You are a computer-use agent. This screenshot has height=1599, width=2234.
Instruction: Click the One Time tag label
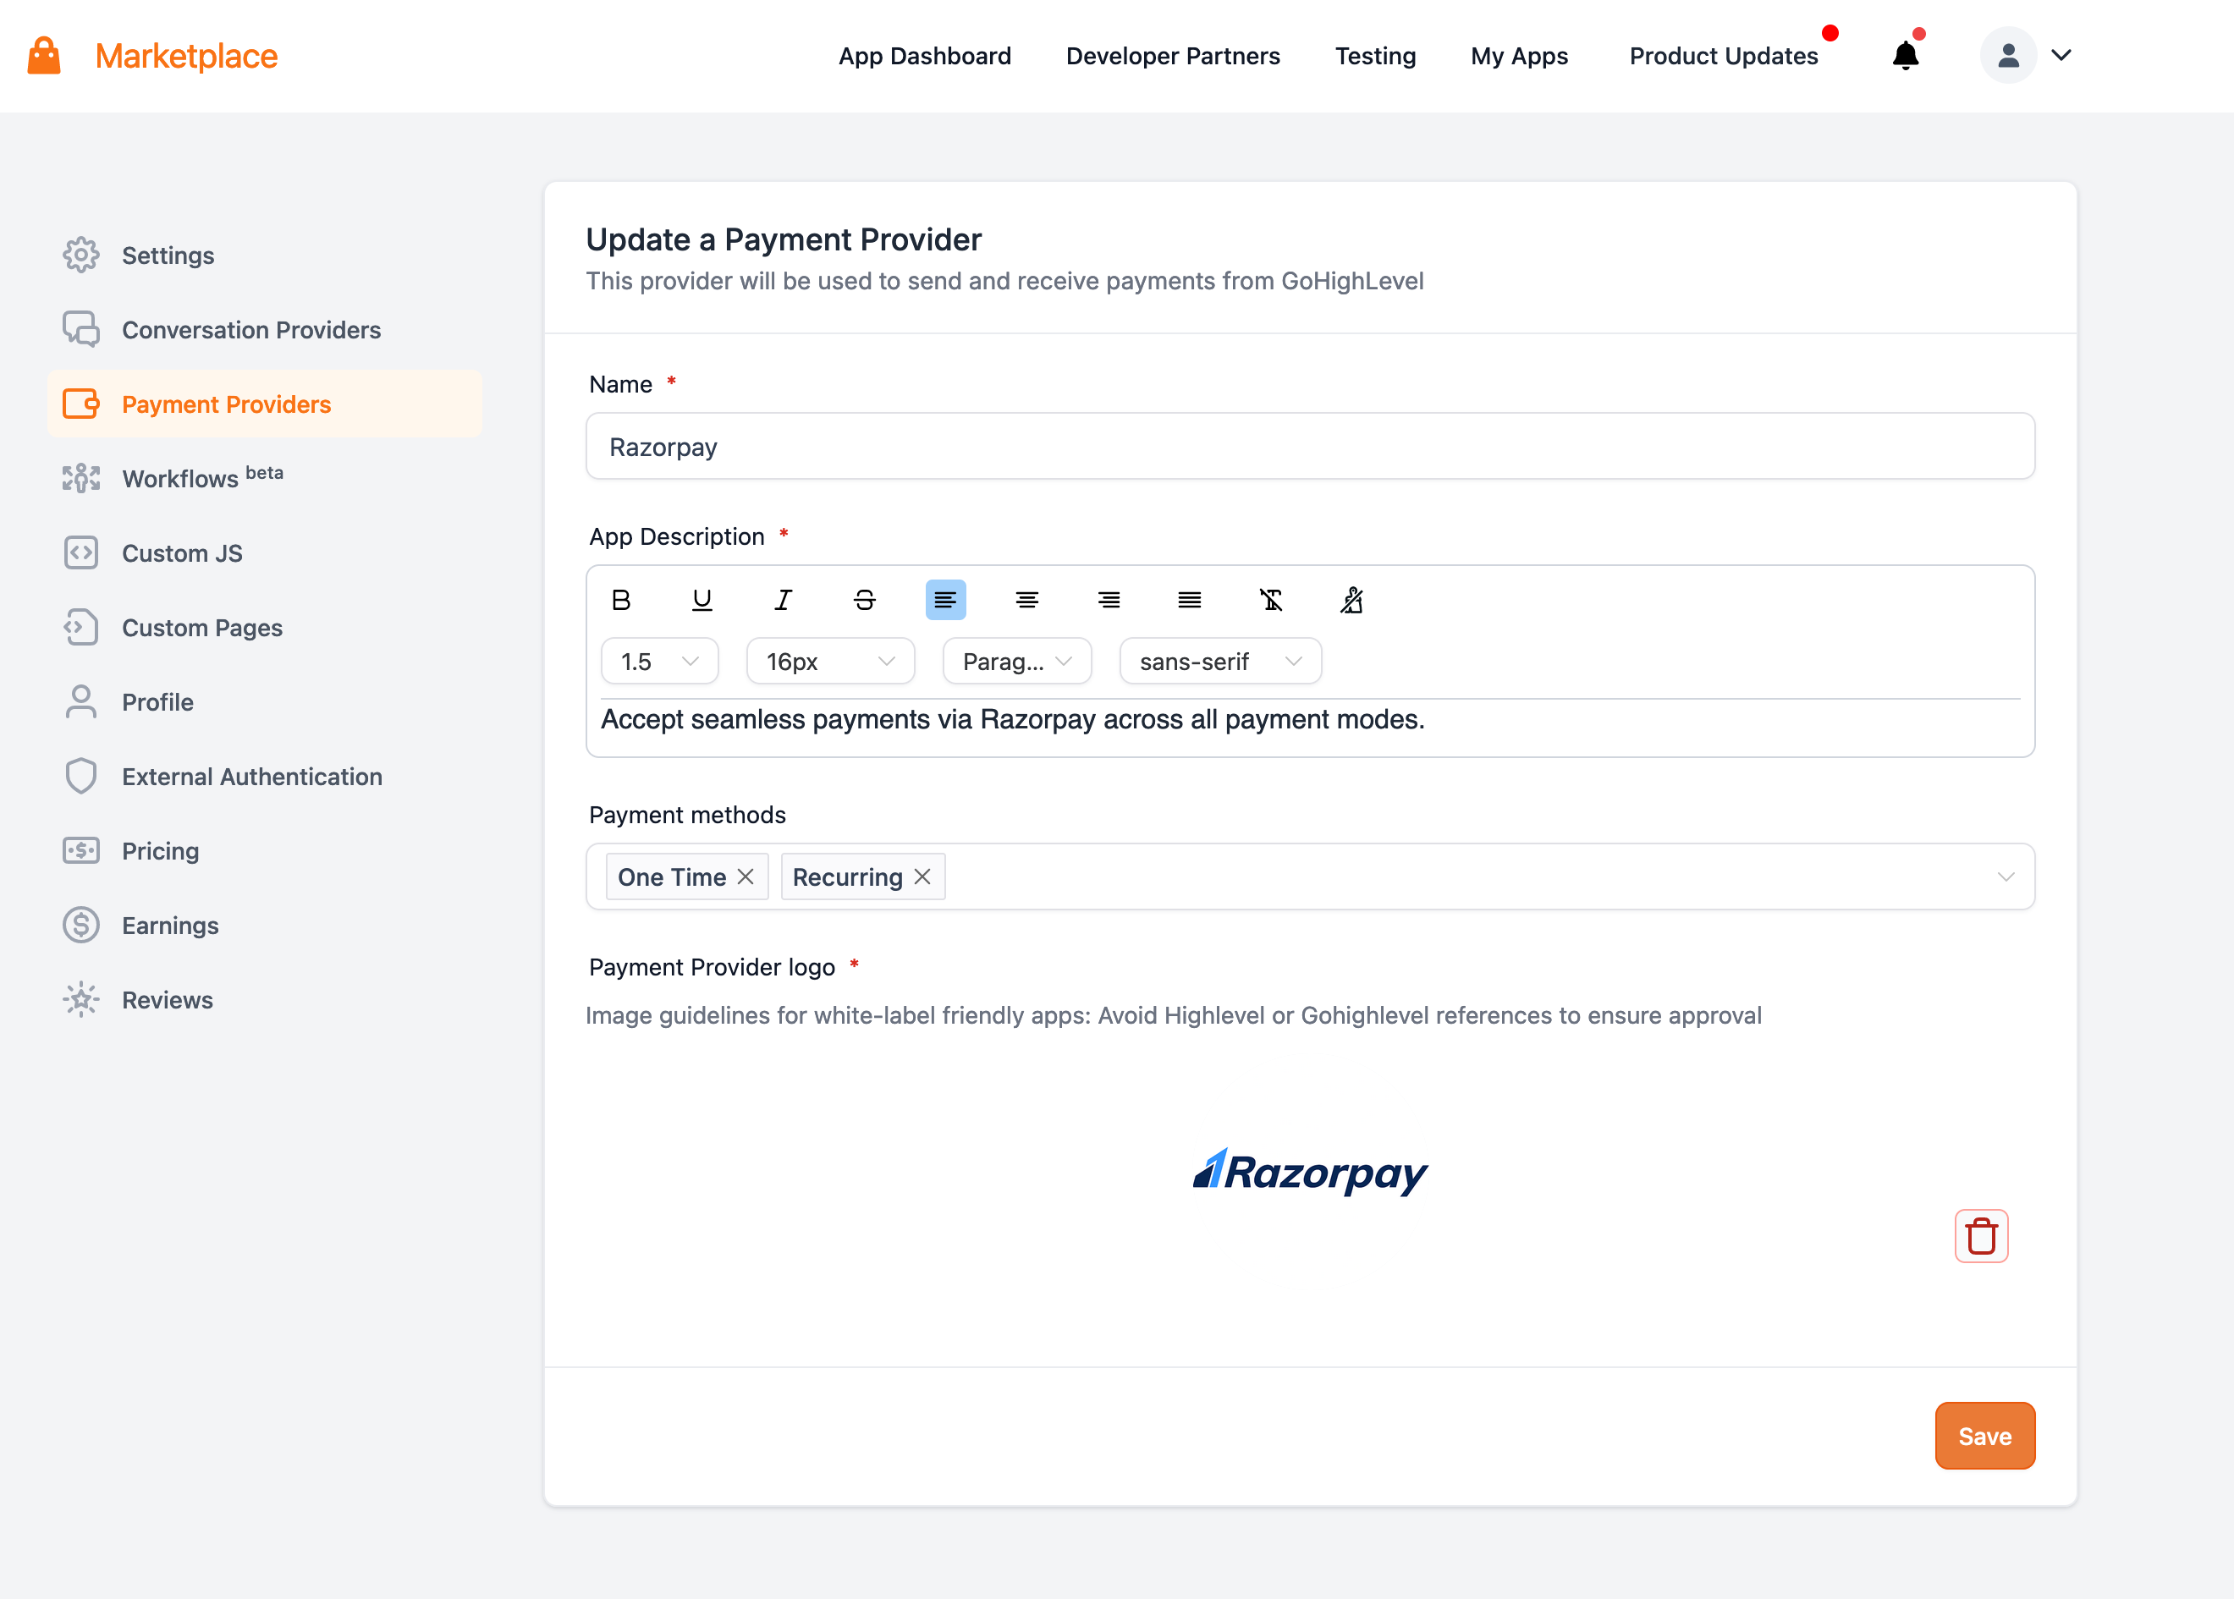point(672,876)
